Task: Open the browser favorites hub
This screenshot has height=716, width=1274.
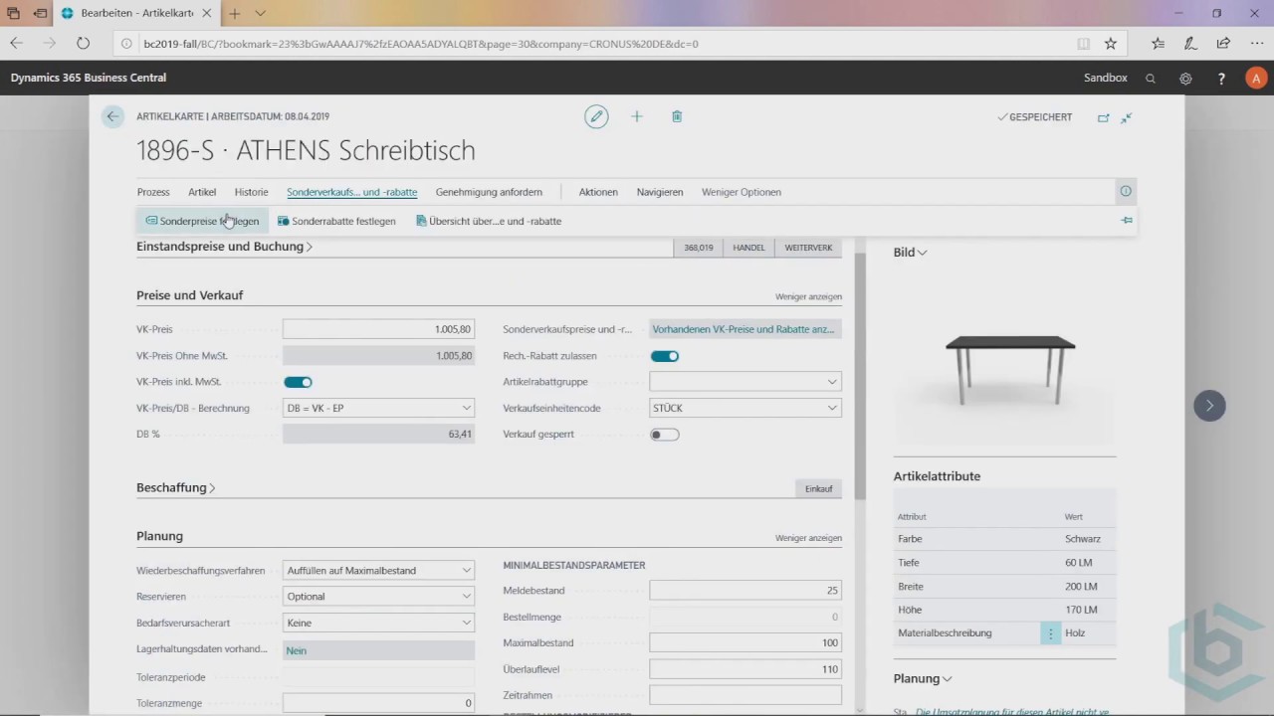Action: pyautogui.click(x=1158, y=44)
